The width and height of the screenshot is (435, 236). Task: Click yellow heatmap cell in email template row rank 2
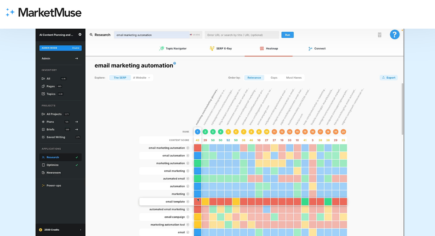pyautogui.click(x=205, y=202)
